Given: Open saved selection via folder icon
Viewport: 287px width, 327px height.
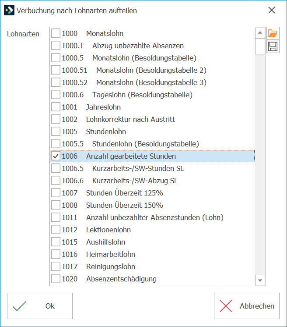Looking at the screenshot, I should tap(273, 33).
